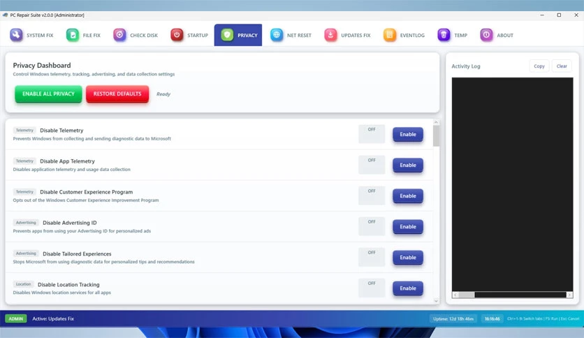Image resolution: width=584 pixels, height=338 pixels.
Task: Open the CHECK DISK tab
Action: pos(136,35)
